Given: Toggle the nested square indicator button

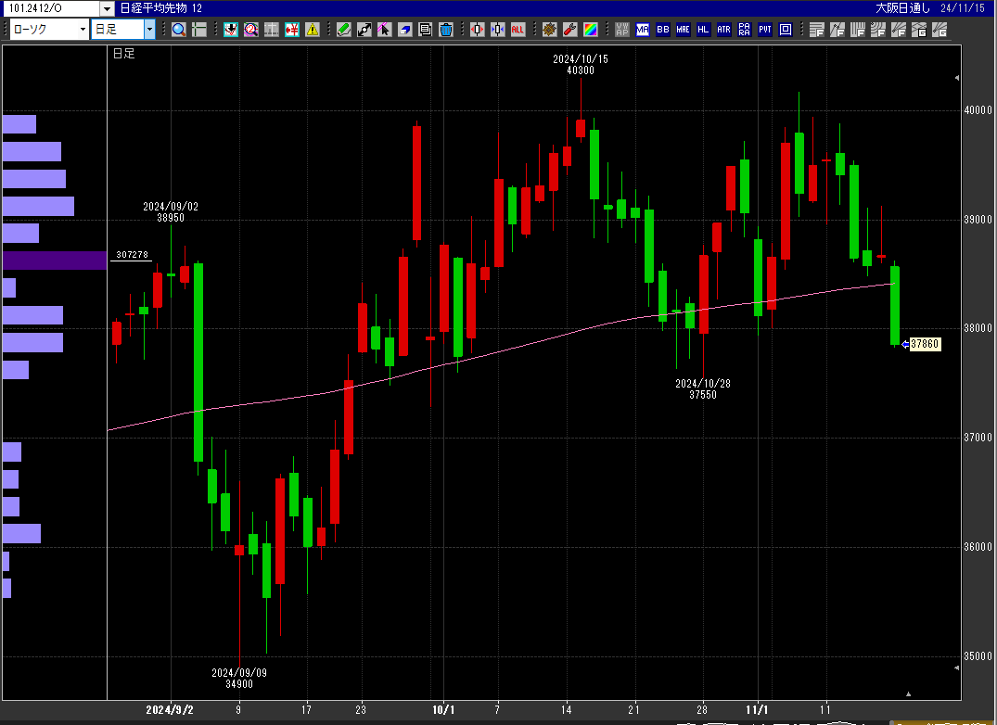Looking at the screenshot, I should coord(786,30).
